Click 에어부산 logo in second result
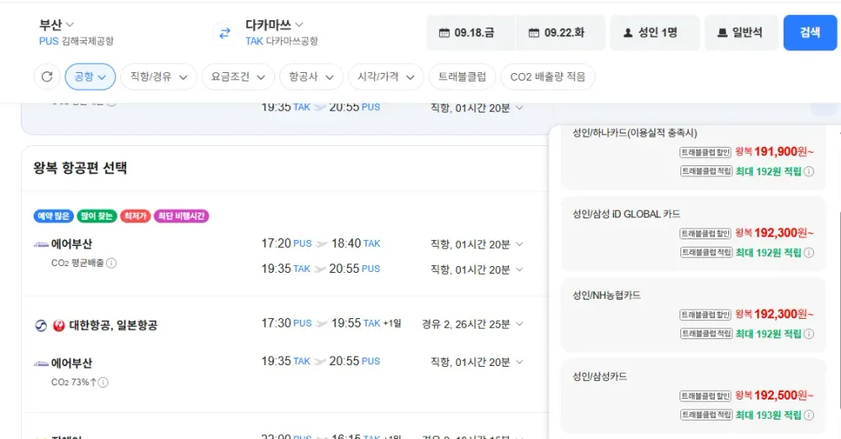 [40, 364]
